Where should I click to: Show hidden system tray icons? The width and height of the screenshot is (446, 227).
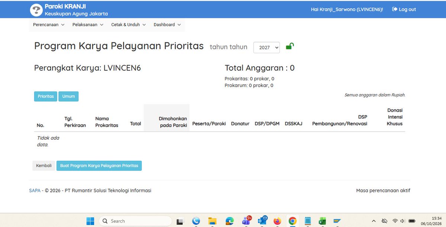coord(374,221)
